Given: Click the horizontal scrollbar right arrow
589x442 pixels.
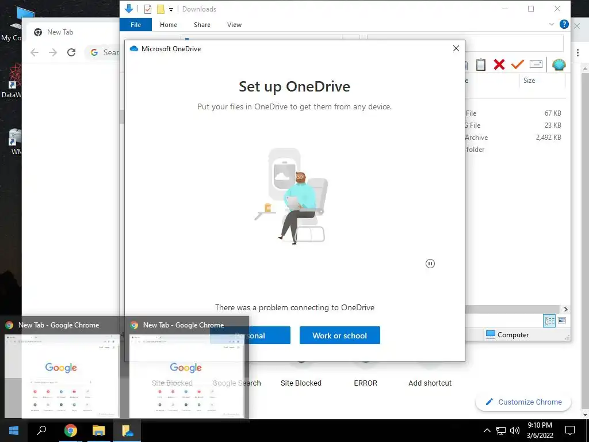Looking at the screenshot, I should click(566, 309).
